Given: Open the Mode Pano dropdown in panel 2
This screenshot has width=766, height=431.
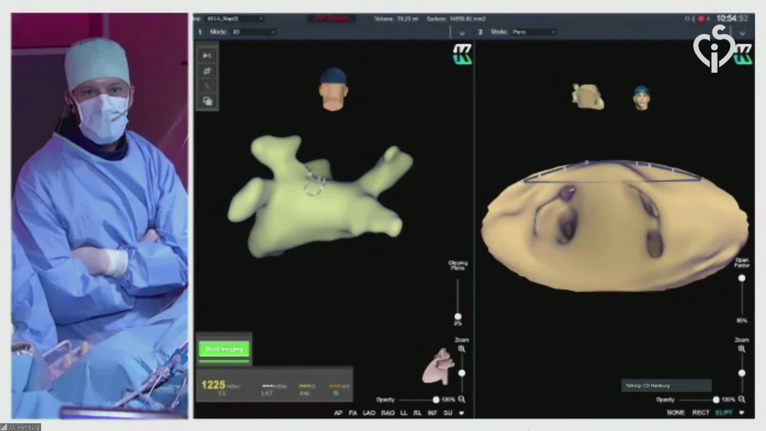Looking at the screenshot, I should click(534, 32).
